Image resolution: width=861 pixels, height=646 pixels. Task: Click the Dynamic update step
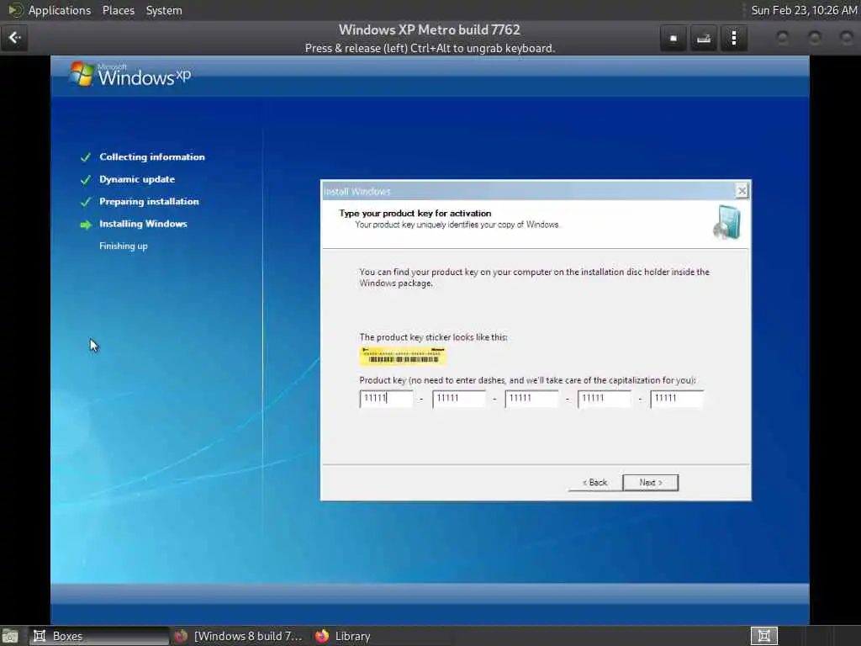pos(137,179)
